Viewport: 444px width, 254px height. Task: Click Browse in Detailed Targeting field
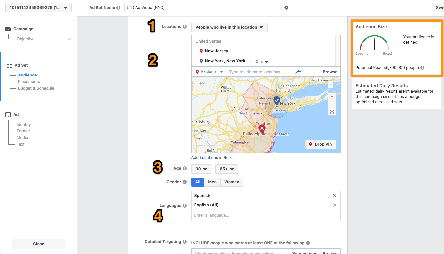(330, 253)
